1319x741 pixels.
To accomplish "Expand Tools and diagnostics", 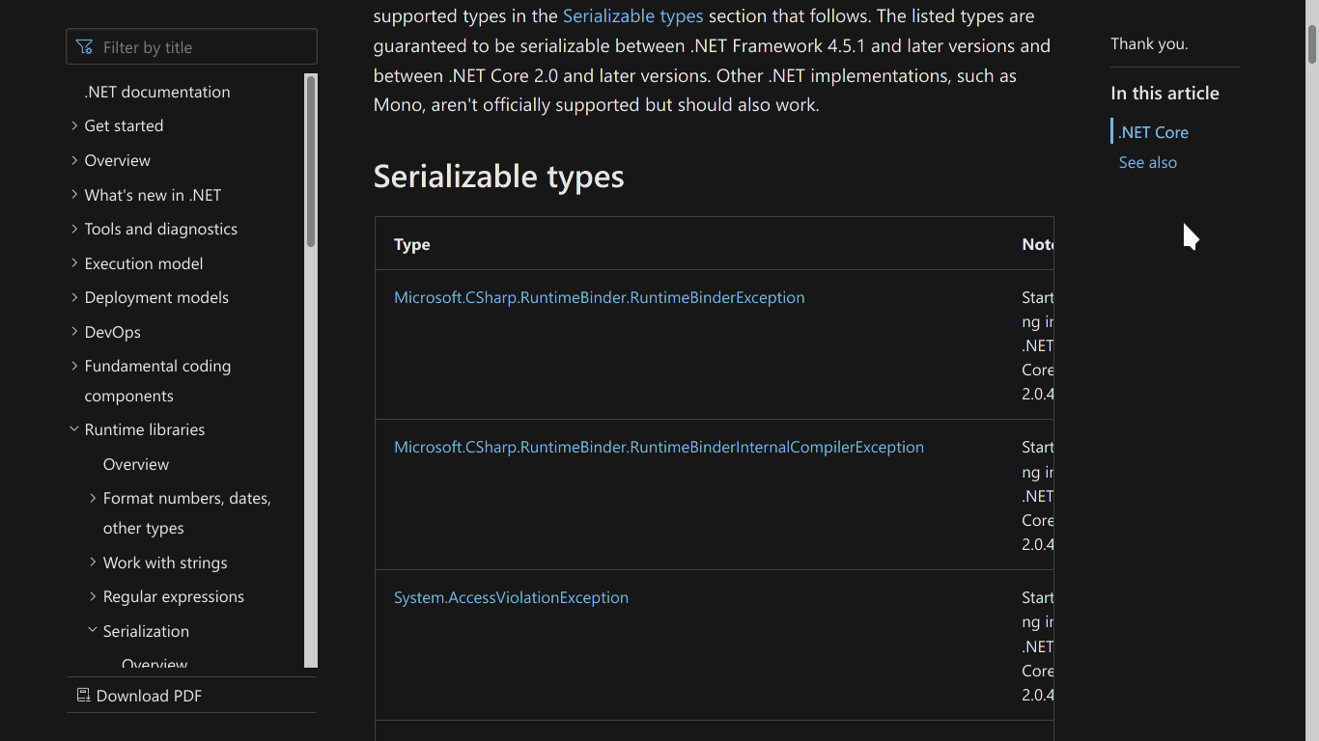I will coord(74,229).
